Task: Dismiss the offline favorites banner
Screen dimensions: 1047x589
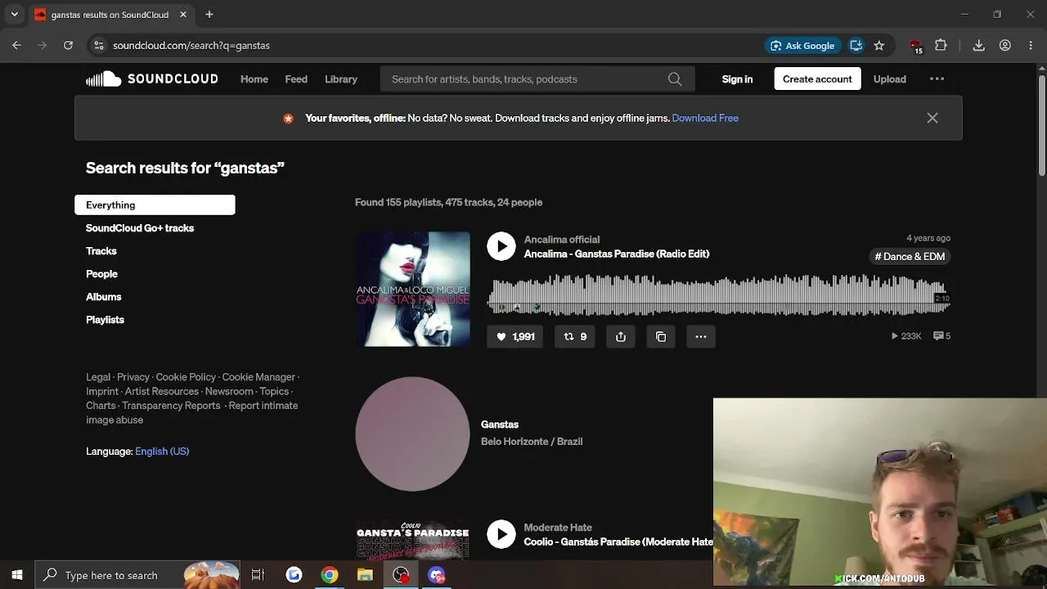Action: click(x=932, y=118)
